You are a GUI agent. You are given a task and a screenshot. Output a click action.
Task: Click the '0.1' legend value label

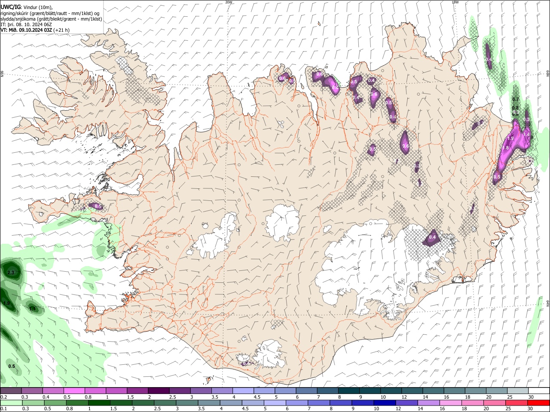pyautogui.click(x=3, y=409)
